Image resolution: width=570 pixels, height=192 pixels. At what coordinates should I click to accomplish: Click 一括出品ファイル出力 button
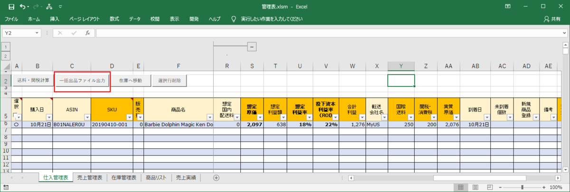click(83, 81)
